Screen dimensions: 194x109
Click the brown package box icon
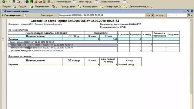36,2
